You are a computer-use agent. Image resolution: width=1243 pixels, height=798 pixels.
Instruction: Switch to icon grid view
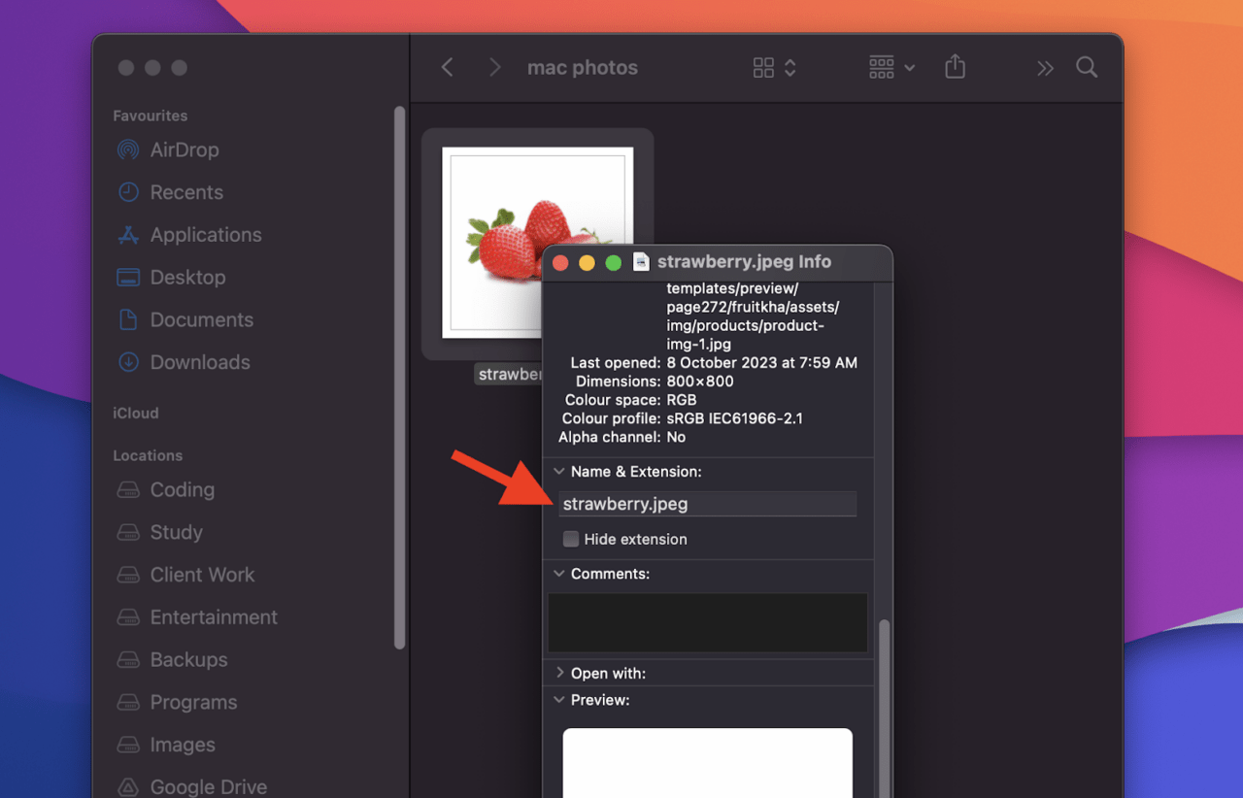[x=764, y=67]
